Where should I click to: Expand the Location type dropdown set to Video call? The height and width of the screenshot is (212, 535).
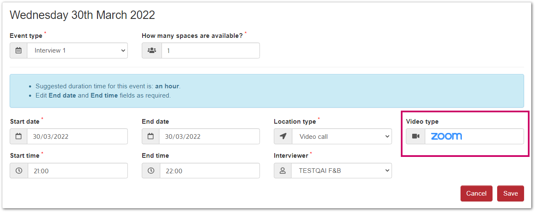(342, 136)
